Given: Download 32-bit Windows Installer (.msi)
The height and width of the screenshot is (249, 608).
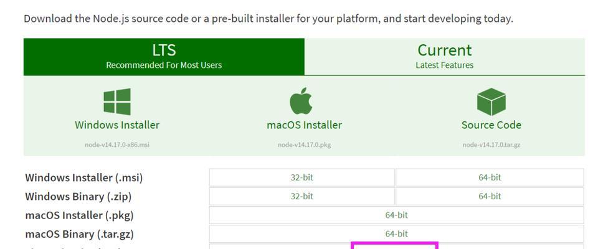Looking at the screenshot, I should 302,177.
